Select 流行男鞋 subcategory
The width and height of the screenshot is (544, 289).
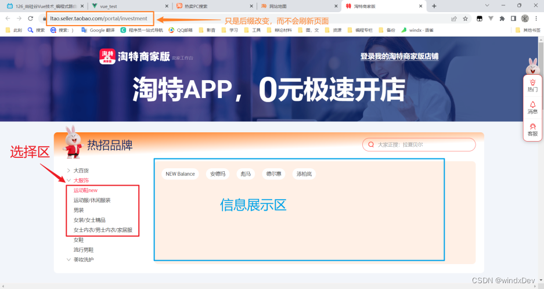(83, 250)
